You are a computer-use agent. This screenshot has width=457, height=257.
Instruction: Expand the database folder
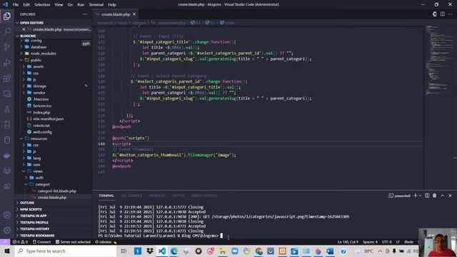coord(38,47)
